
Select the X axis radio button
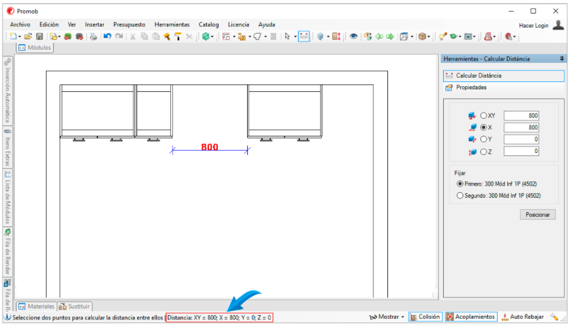[x=483, y=127]
